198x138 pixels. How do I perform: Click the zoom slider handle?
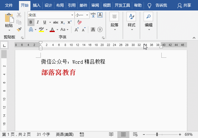pos(157,134)
